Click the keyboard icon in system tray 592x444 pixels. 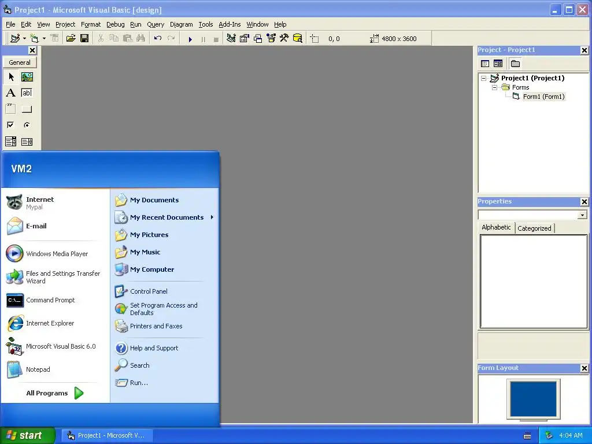(x=527, y=436)
